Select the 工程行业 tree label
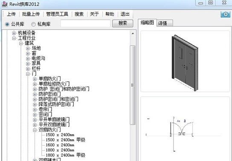The height and width of the screenshot is (161, 232). [x=26, y=38]
